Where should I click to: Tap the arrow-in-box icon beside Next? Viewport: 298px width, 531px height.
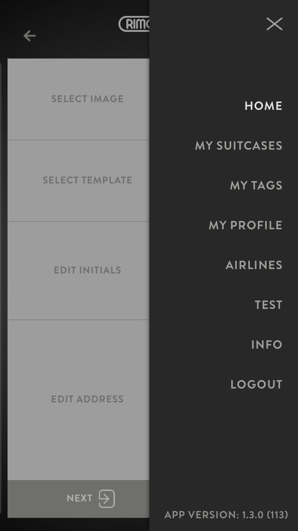[x=106, y=499]
